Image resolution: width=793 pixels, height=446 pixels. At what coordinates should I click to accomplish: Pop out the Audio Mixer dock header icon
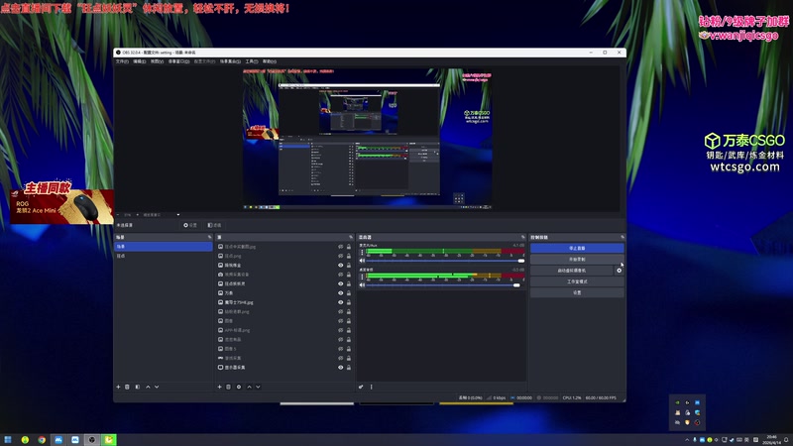[523, 237]
